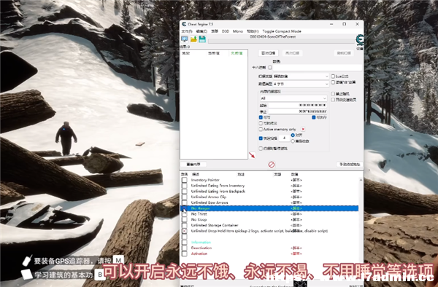Screen dimensions: 438x287
Task: Expand the memory region All dropdown
Action: coord(293,98)
